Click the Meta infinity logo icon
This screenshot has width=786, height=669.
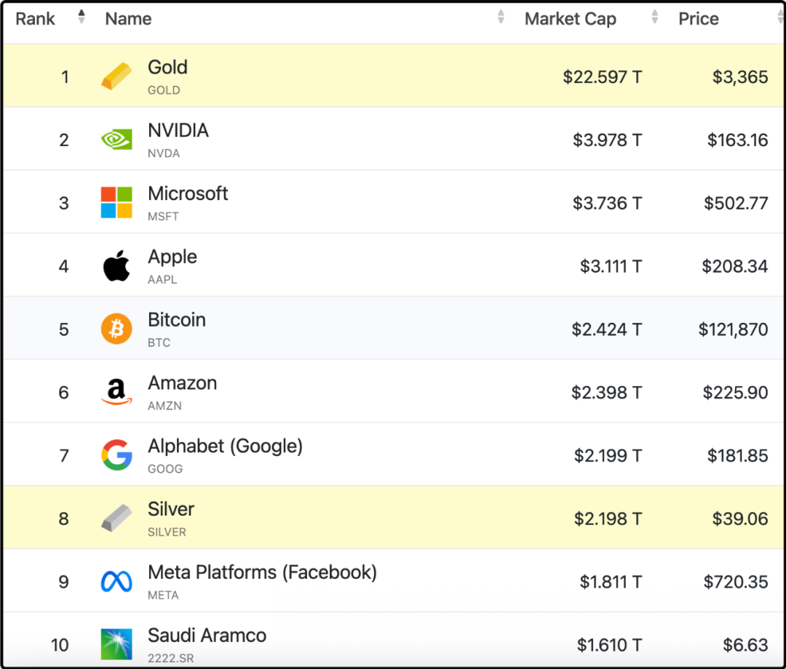point(116,581)
